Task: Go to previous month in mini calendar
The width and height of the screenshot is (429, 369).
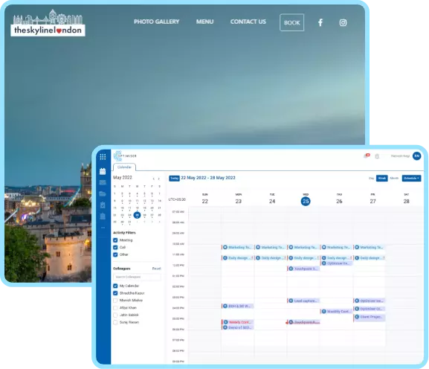Action: (x=153, y=179)
